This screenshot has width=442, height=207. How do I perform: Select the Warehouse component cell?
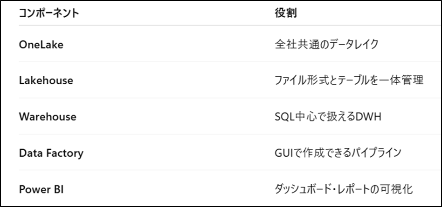(48, 117)
